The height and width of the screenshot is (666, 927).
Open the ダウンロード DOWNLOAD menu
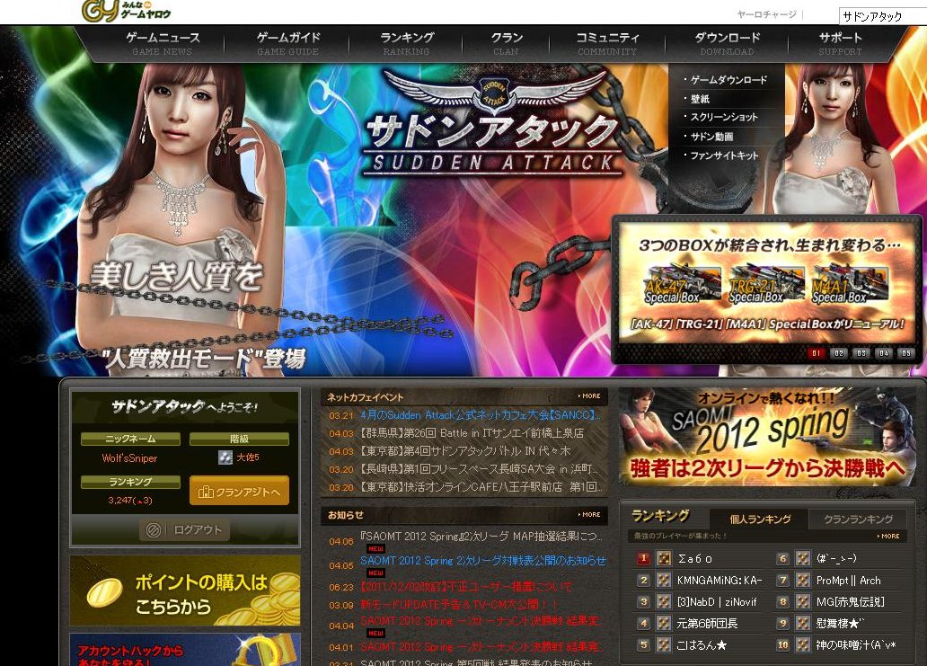pos(727,44)
